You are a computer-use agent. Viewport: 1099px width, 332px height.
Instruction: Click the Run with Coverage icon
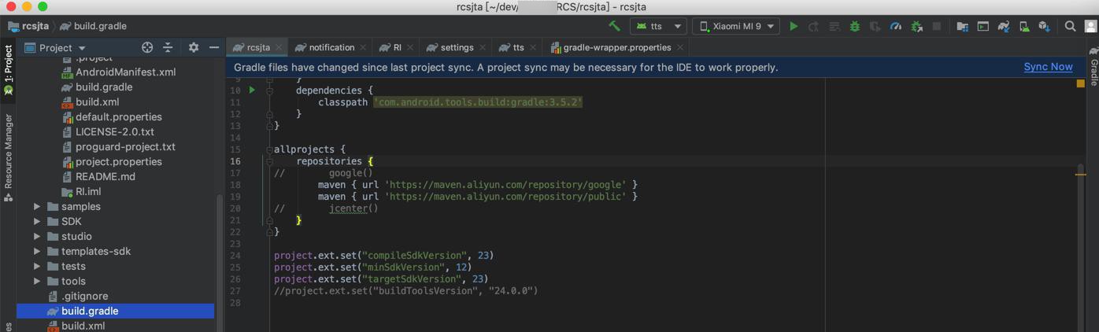[875, 26]
